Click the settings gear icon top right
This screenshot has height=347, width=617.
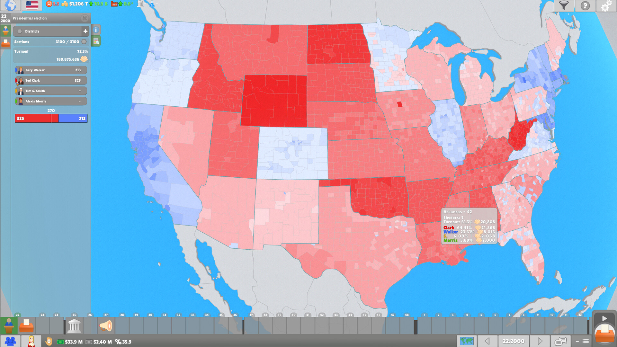(606, 6)
